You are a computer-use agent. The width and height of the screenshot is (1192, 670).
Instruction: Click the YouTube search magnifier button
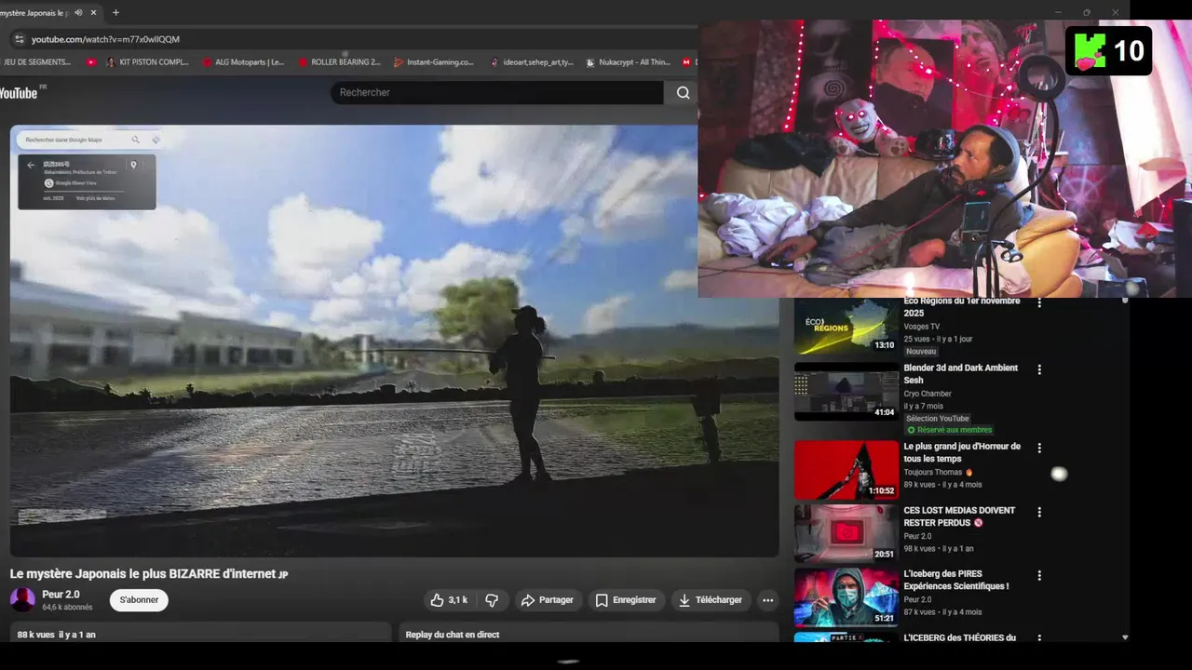(684, 92)
